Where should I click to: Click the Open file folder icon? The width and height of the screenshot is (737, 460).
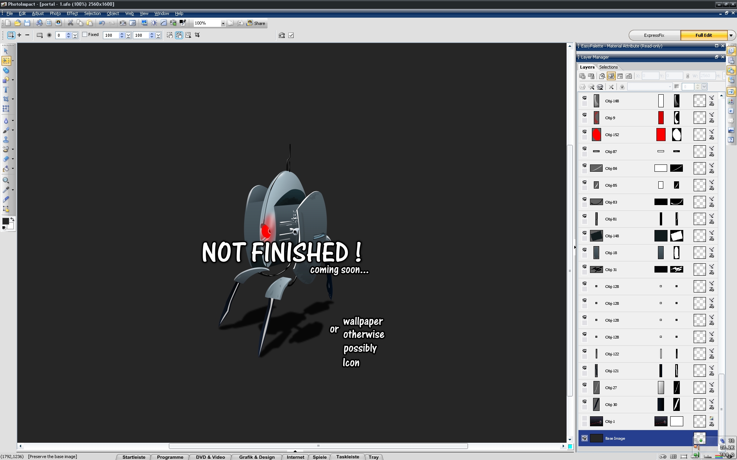pyautogui.click(x=17, y=23)
